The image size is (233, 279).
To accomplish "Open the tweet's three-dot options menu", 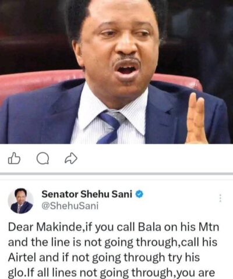I will 220,199.
